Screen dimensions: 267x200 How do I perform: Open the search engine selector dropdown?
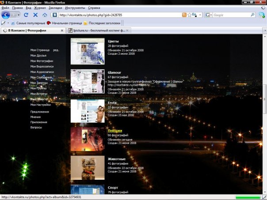point(209,15)
